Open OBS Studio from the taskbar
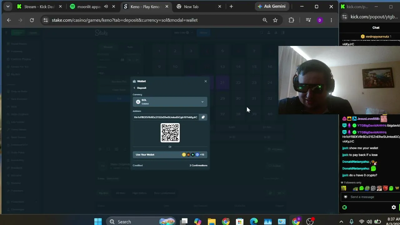The width and height of the screenshot is (400, 225). [x=310, y=222]
